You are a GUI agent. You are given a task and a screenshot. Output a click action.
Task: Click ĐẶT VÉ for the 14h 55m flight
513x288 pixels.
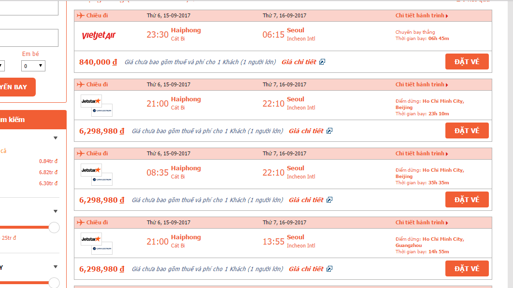point(467,268)
